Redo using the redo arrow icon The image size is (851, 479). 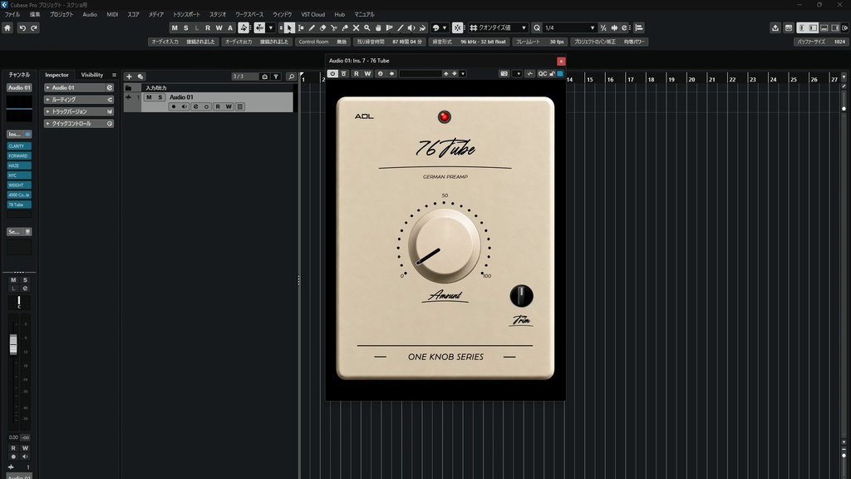click(33, 27)
